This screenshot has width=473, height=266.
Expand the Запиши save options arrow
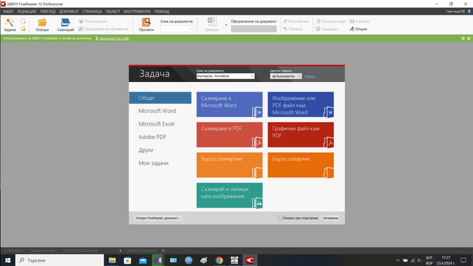coord(226,24)
